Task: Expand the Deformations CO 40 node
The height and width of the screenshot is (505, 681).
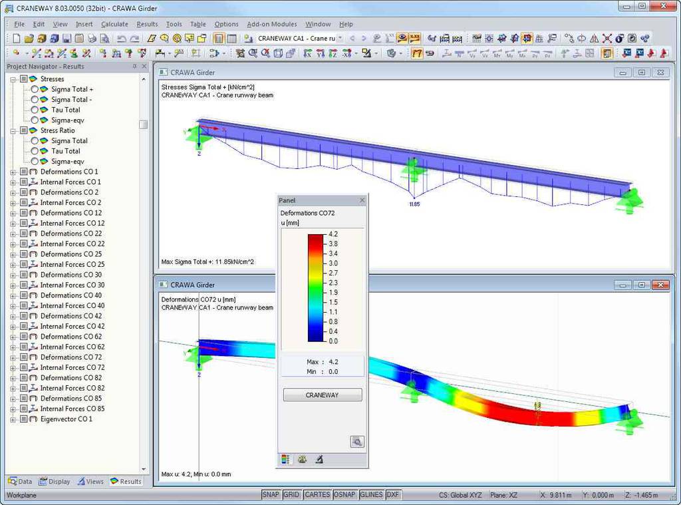Action: (x=13, y=296)
